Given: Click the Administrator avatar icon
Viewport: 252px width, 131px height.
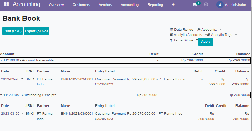Looking at the screenshot, I should pos(220,5).
